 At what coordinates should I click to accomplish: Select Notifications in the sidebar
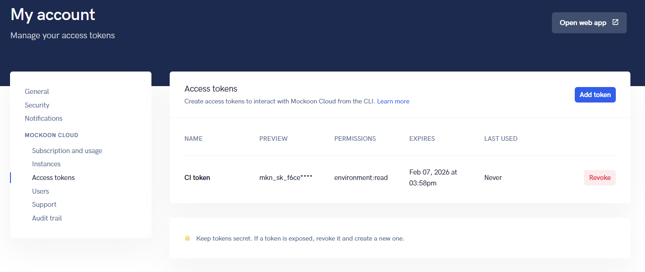click(x=44, y=118)
